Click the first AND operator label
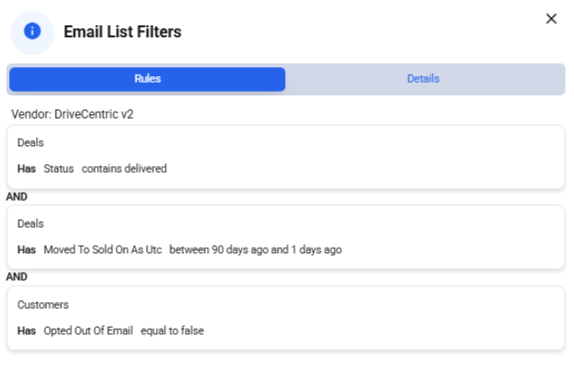The image size is (574, 365). 16,197
